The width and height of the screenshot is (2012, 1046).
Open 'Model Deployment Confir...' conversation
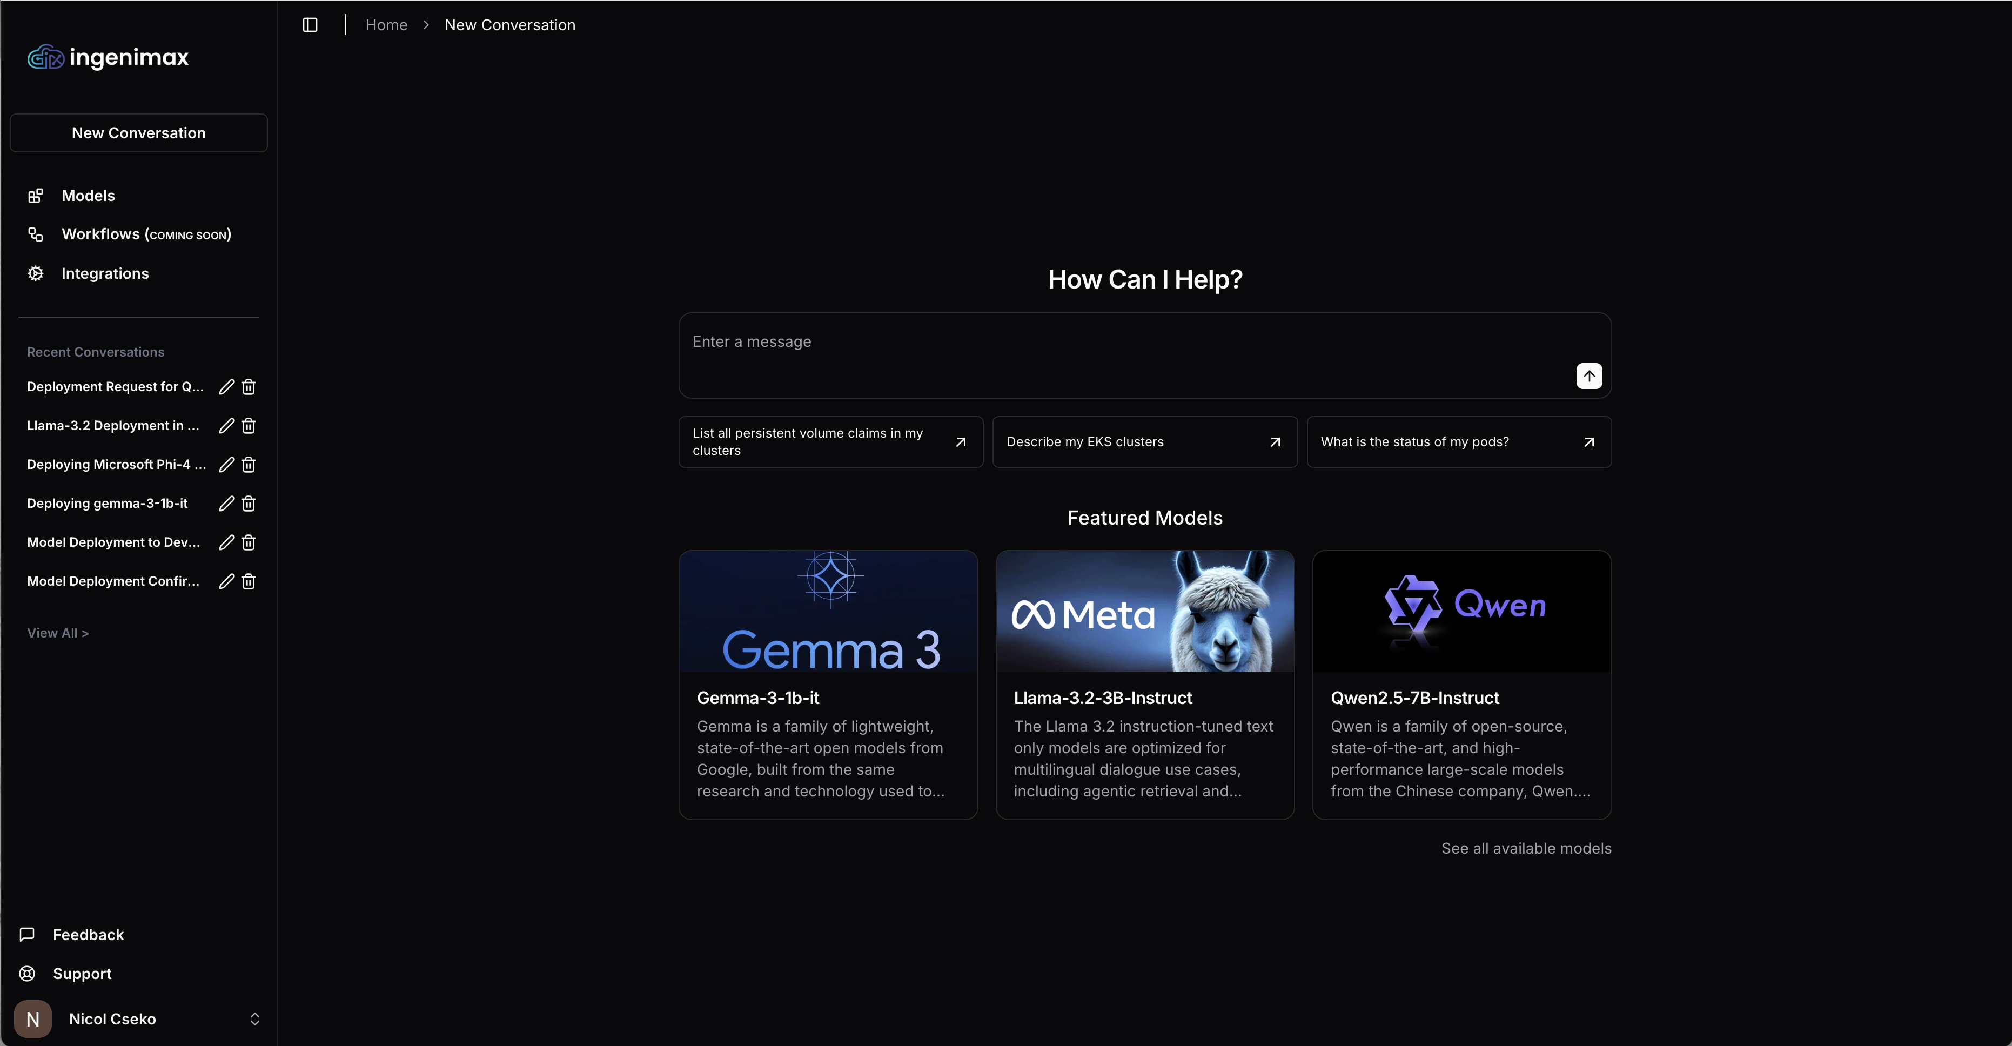pos(113,581)
